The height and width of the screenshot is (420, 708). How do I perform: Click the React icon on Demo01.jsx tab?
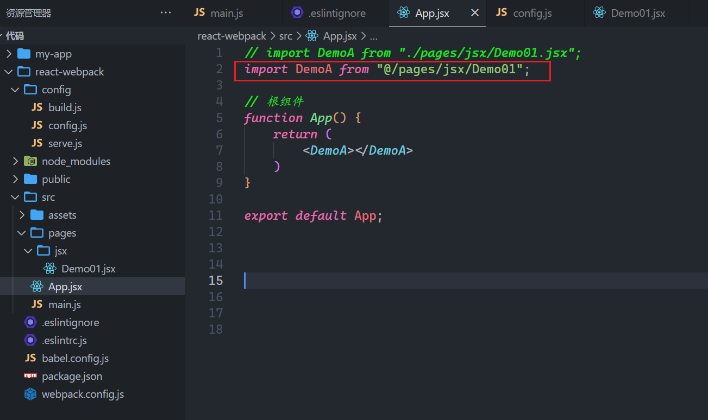(x=599, y=13)
